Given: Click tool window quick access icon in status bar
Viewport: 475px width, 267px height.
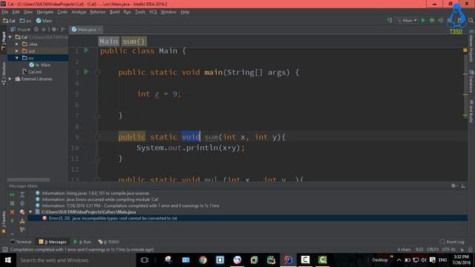Looking at the screenshot, I should pyautogui.click(x=5, y=249).
